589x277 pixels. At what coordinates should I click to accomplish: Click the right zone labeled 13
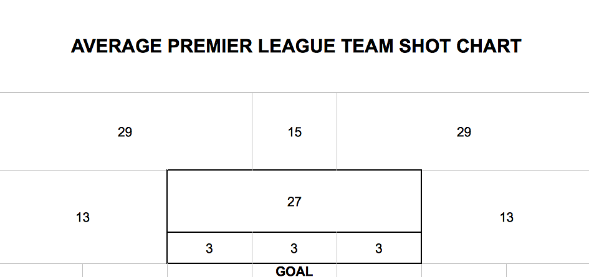click(x=505, y=217)
